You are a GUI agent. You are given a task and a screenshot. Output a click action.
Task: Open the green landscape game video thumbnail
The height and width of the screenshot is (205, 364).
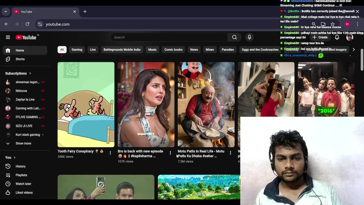click(x=199, y=187)
